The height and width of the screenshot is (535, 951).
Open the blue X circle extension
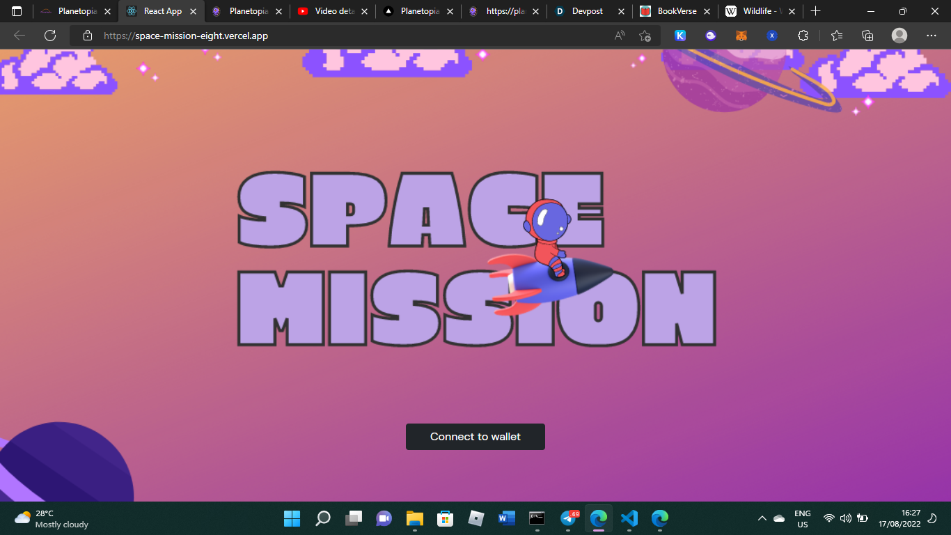(x=772, y=36)
